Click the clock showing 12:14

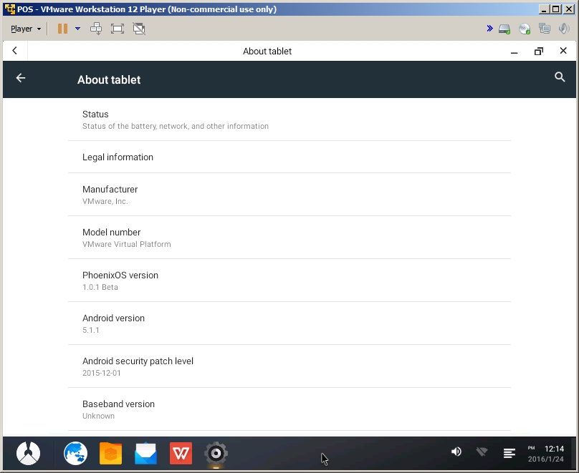(554, 449)
